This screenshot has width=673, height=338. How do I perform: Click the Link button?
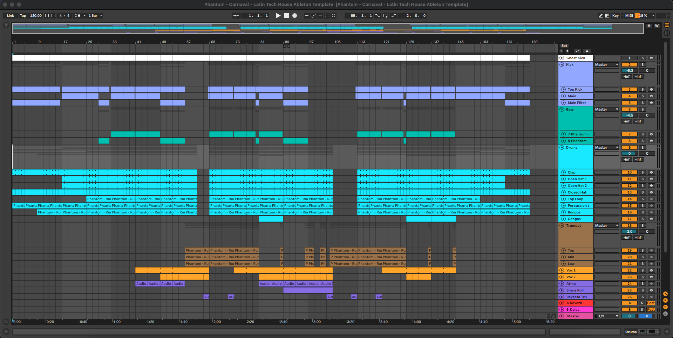11,16
